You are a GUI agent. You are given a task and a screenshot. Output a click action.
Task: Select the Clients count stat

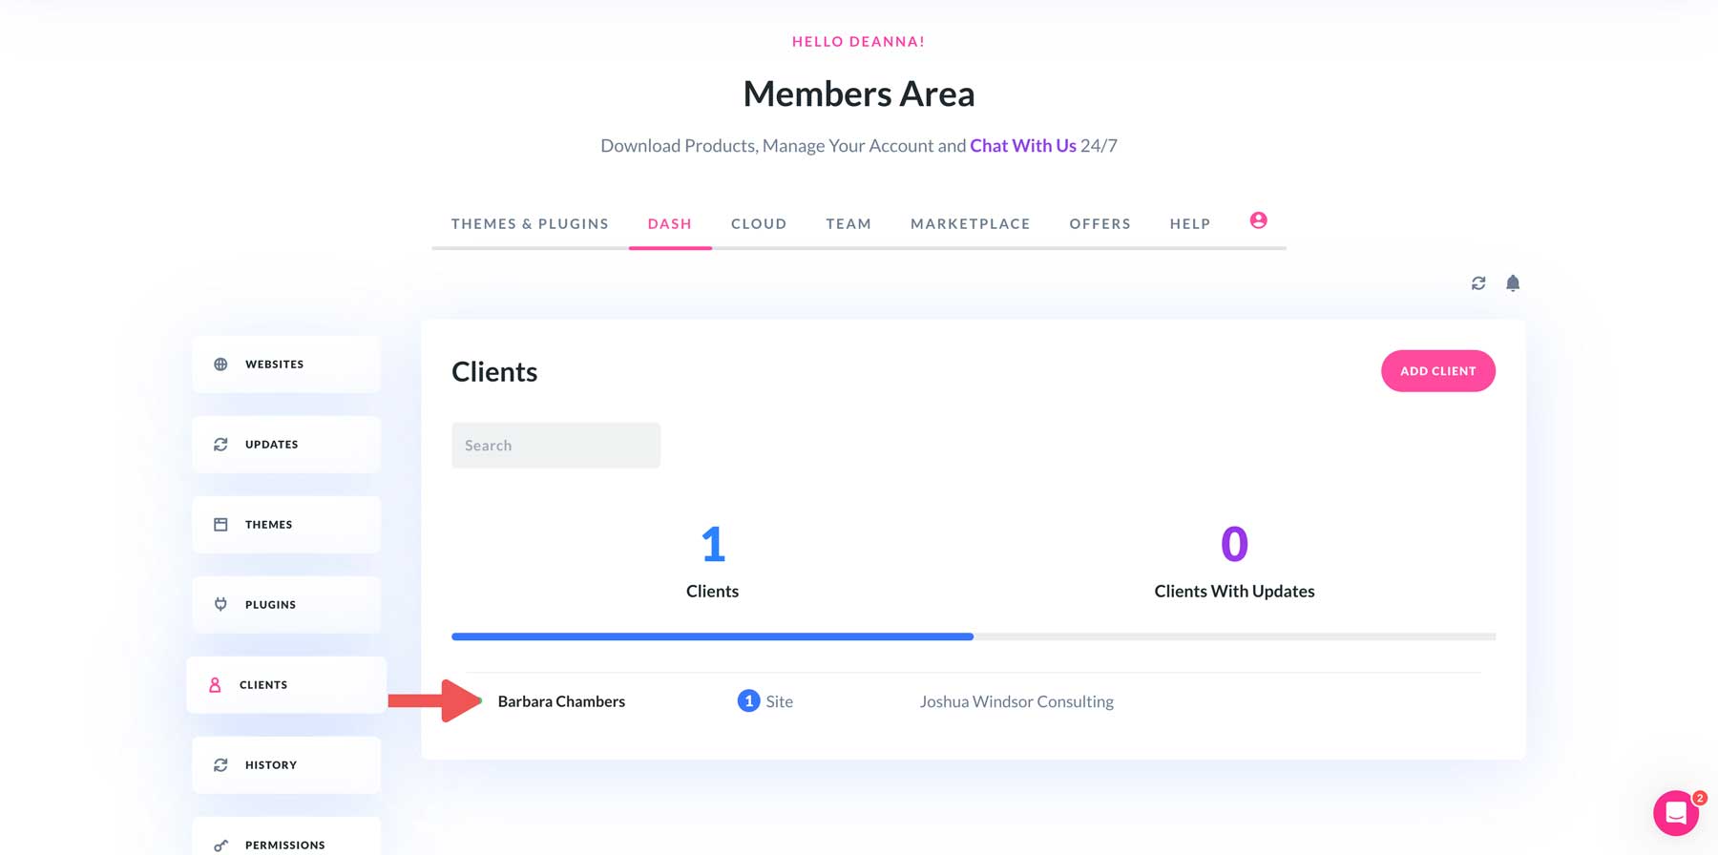(712, 562)
